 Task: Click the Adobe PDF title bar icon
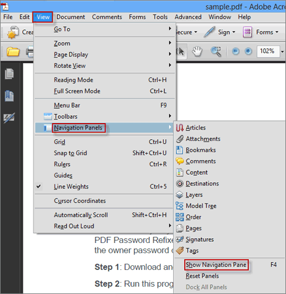coord(5,7)
